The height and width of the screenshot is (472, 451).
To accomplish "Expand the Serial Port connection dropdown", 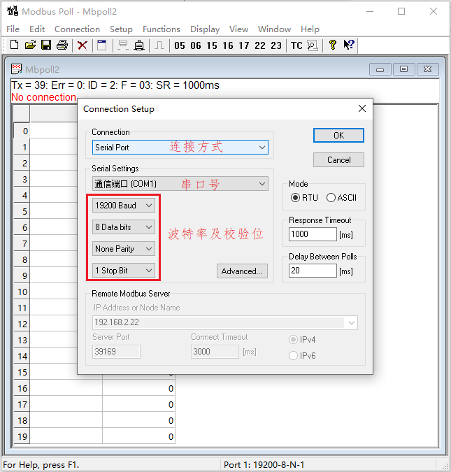I will [x=180, y=148].
